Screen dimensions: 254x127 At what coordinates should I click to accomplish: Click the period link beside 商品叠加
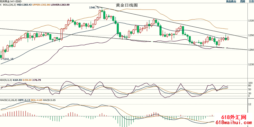tap(243, 2)
